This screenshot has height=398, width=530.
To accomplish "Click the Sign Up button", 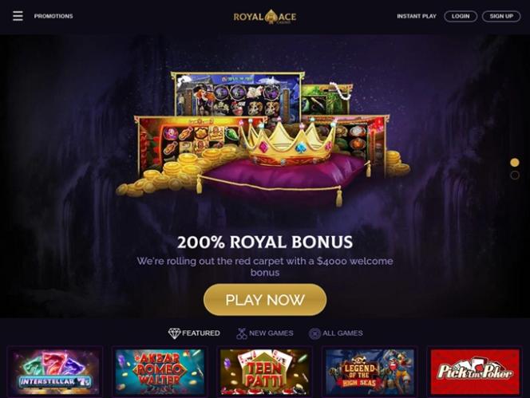I will [x=501, y=16].
